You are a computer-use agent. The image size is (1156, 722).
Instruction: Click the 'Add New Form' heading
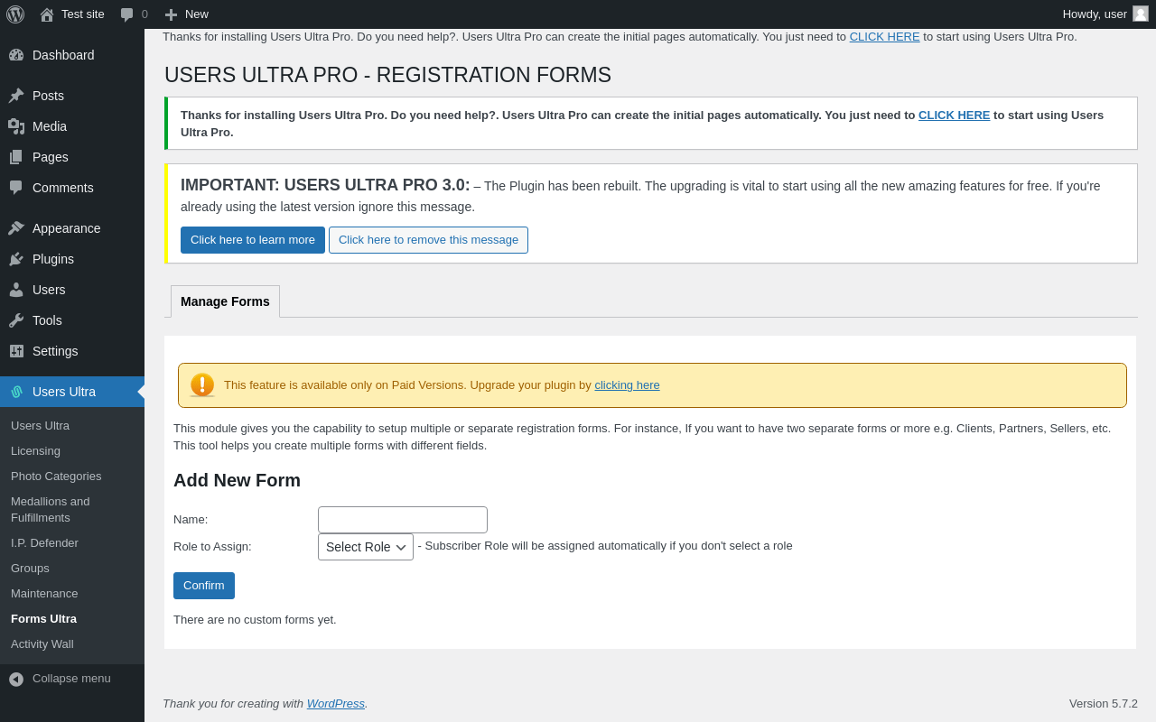click(x=237, y=481)
